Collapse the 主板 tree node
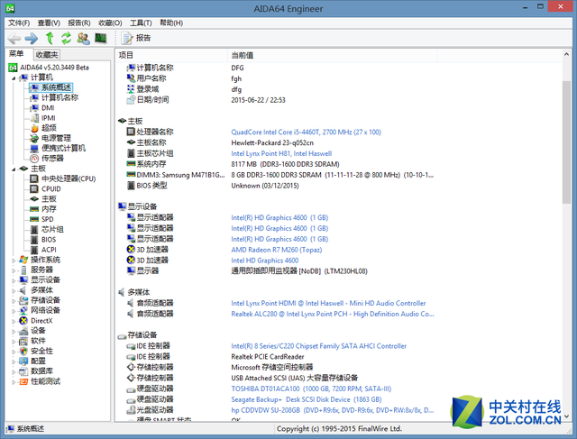The width and height of the screenshot is (577, 439). pyautogui.click(x=14, y=169)
